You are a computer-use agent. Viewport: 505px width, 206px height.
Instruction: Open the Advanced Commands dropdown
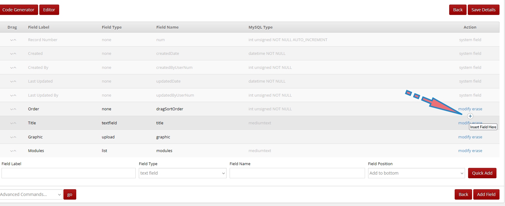[x=30, y=194]
